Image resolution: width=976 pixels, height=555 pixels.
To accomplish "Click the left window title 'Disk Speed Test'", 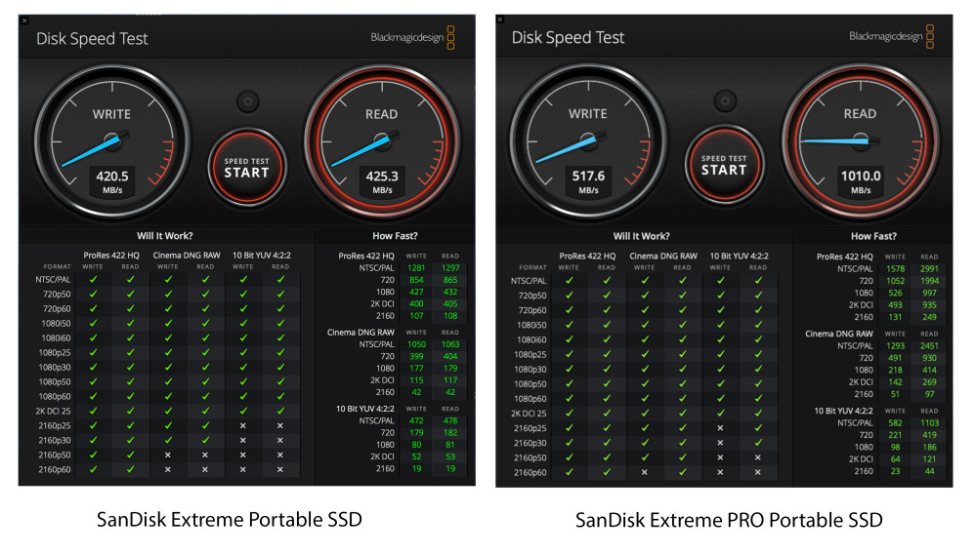I will click(x=92, y=39).
